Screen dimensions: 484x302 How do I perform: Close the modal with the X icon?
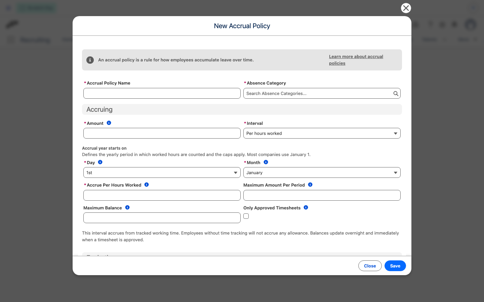point(406,8)
